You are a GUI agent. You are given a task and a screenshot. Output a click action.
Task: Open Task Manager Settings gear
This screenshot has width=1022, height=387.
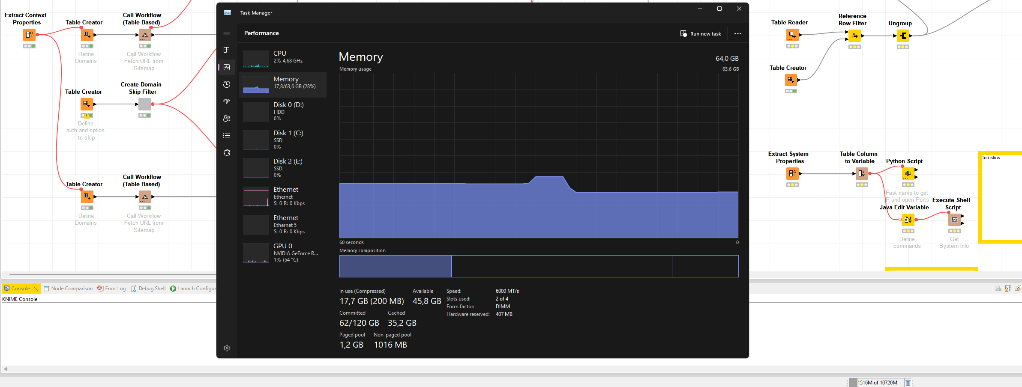point(227,348)
